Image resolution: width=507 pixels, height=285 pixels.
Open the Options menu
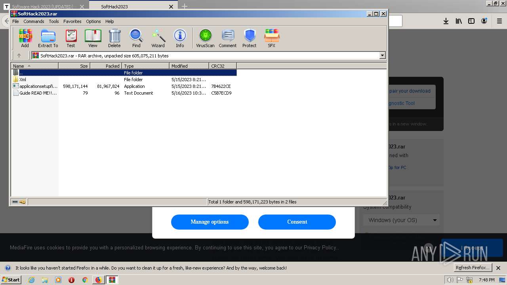click(93, 21)
